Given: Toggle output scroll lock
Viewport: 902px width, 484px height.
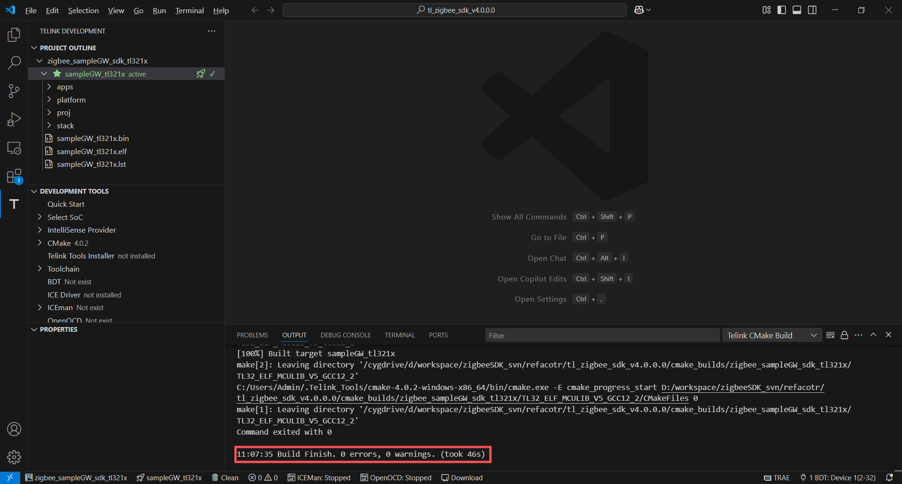Looking at the screenshot, I should [x=844, y=335].
